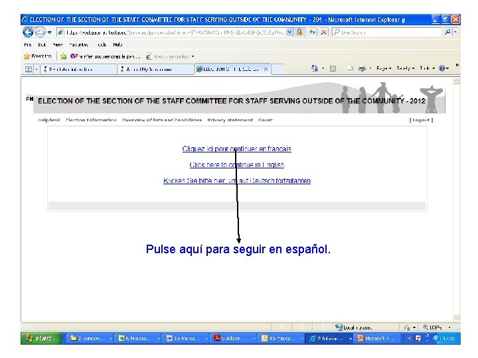The height and width of the screenshot is (358, 478).
Task: Click the Live Search magnifier button
Action: [447, 32]
